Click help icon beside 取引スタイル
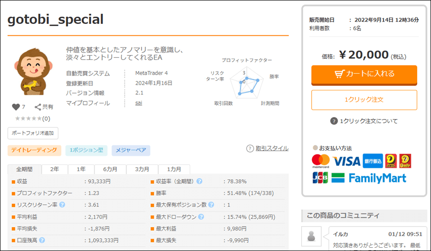The image size is (431, 251). click(250, 149)
